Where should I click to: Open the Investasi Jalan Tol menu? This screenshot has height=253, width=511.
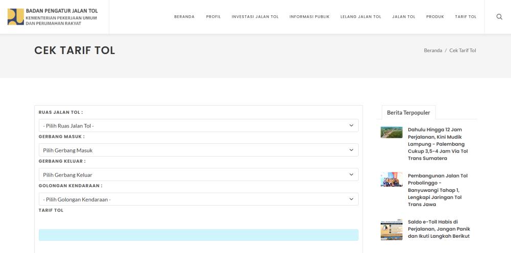tap(255, 17)
